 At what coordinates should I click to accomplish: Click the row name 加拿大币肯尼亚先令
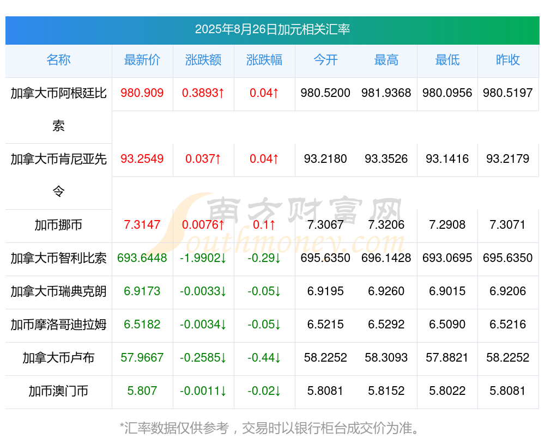58,175
